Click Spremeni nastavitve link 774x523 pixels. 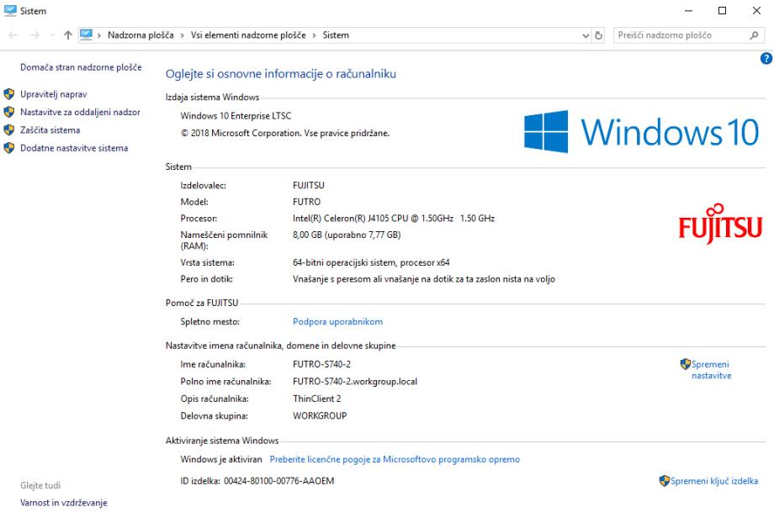(711, 370)
